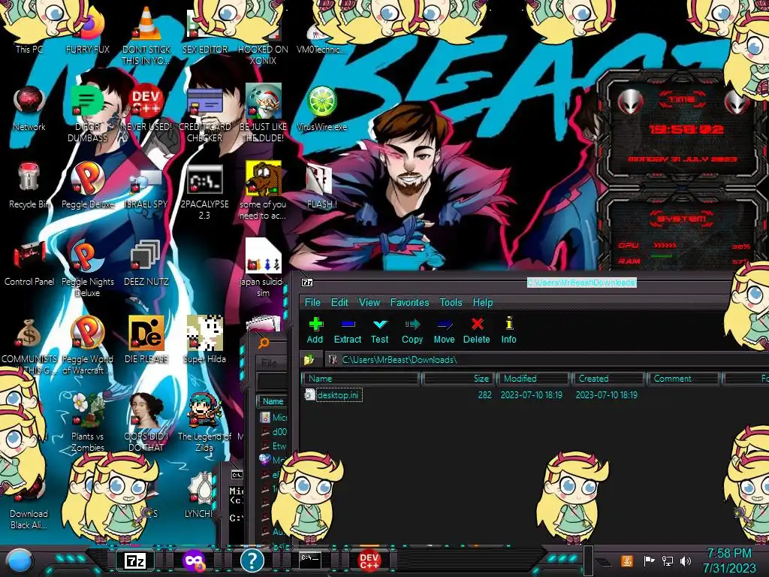
Task: Click the 7-Zip title bar path text
Action: (582, 282)
